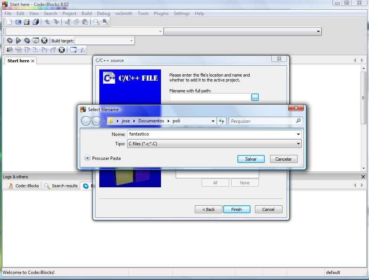Screen dimensions: 369x280
Task: Expand the address bar path dropdown
Action: coord(213,121)
